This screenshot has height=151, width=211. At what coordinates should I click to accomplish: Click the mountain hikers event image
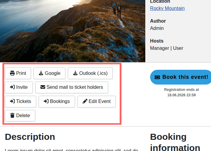(72, 30)
